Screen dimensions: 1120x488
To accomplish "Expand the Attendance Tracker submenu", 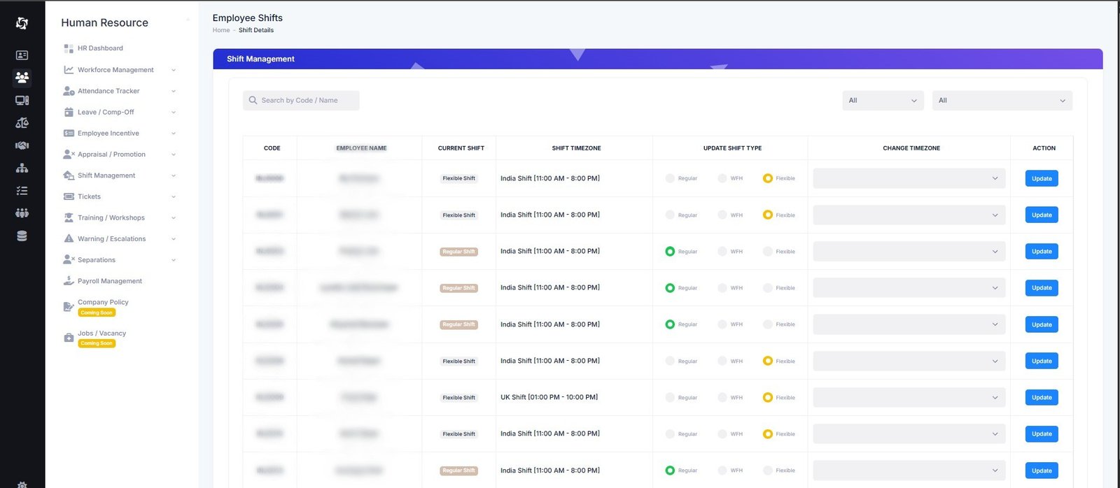I will (x=108, y=91).
